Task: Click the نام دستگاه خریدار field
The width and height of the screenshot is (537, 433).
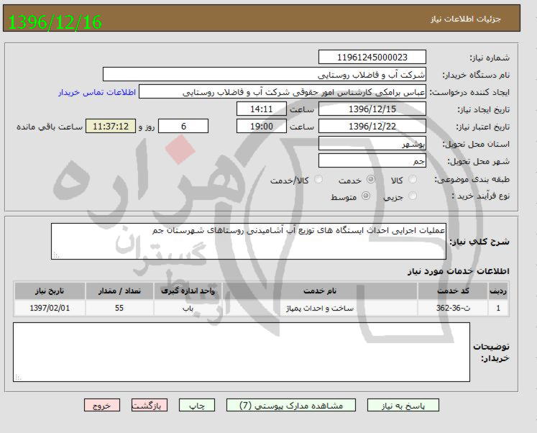Action: (x=265, y=75)
